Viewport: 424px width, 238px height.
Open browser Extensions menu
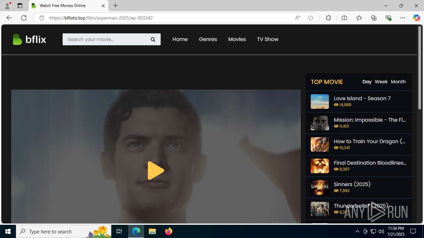pyautogui.click(x=328, y=18)
